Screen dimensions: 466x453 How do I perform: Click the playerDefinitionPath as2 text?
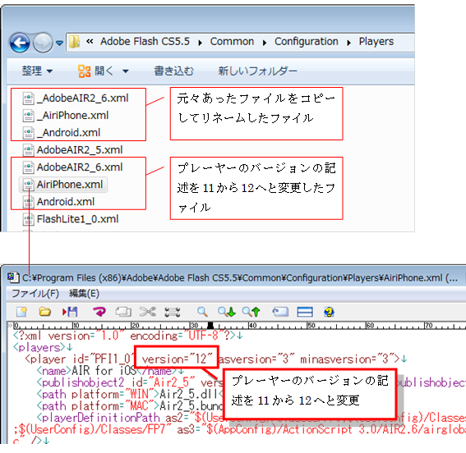click(x=114, y=418)
